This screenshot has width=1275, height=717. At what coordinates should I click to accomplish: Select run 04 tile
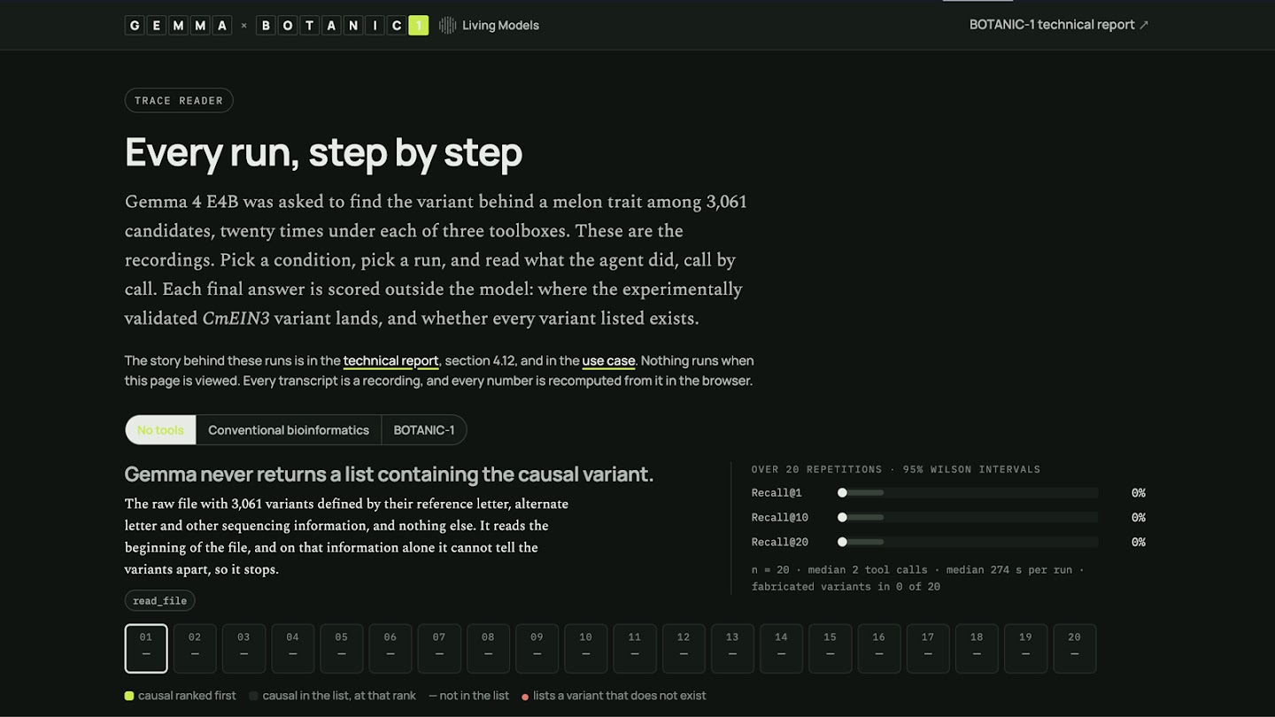tap(292, 648)
